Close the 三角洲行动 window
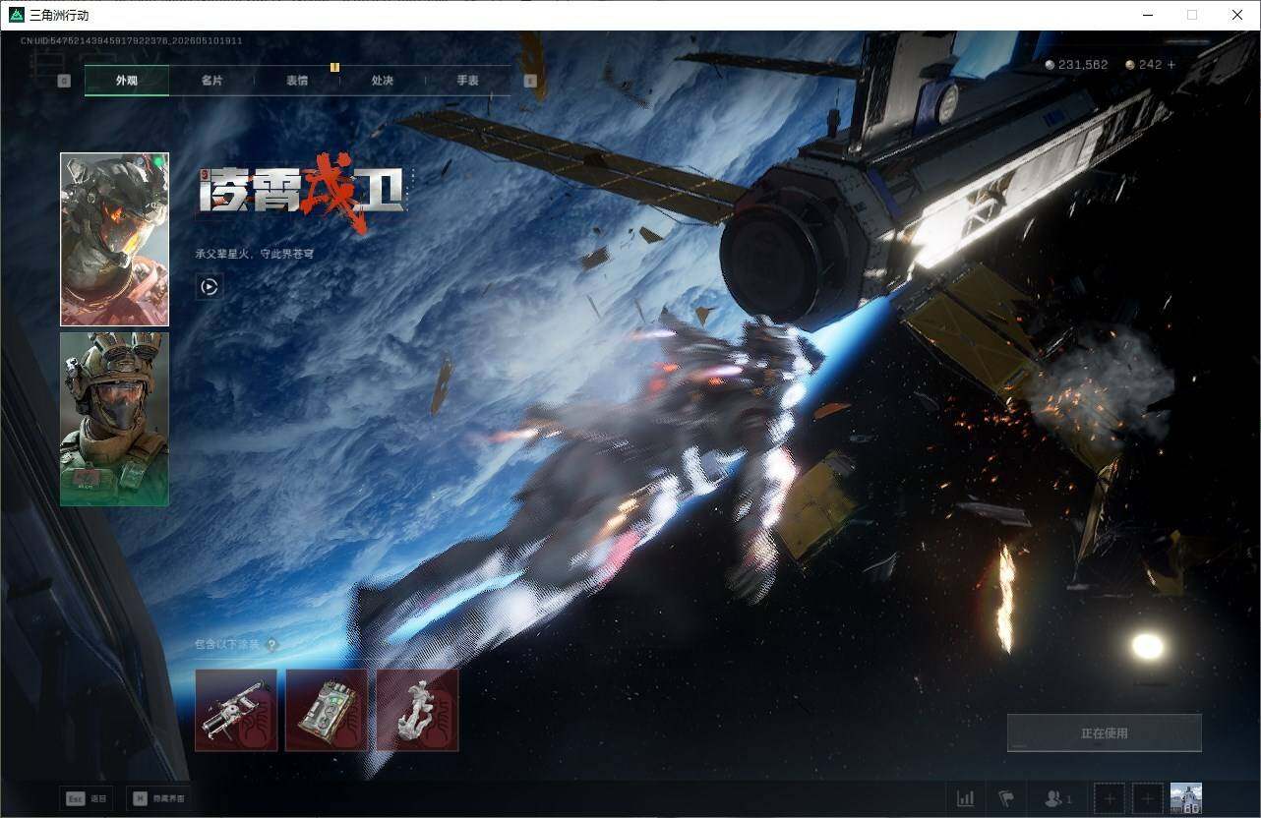The width and height of the screenshot is (1261, 818). 1237,15
